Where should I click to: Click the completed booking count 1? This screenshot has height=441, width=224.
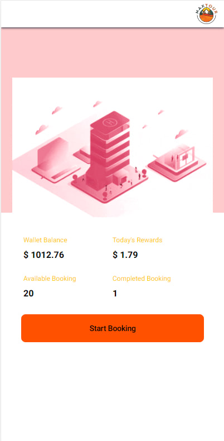[x=115, y=293]
